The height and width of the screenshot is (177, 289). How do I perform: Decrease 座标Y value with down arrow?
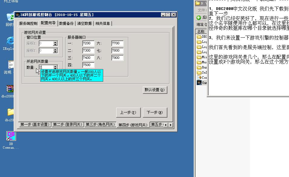click(x=55, y=52)
